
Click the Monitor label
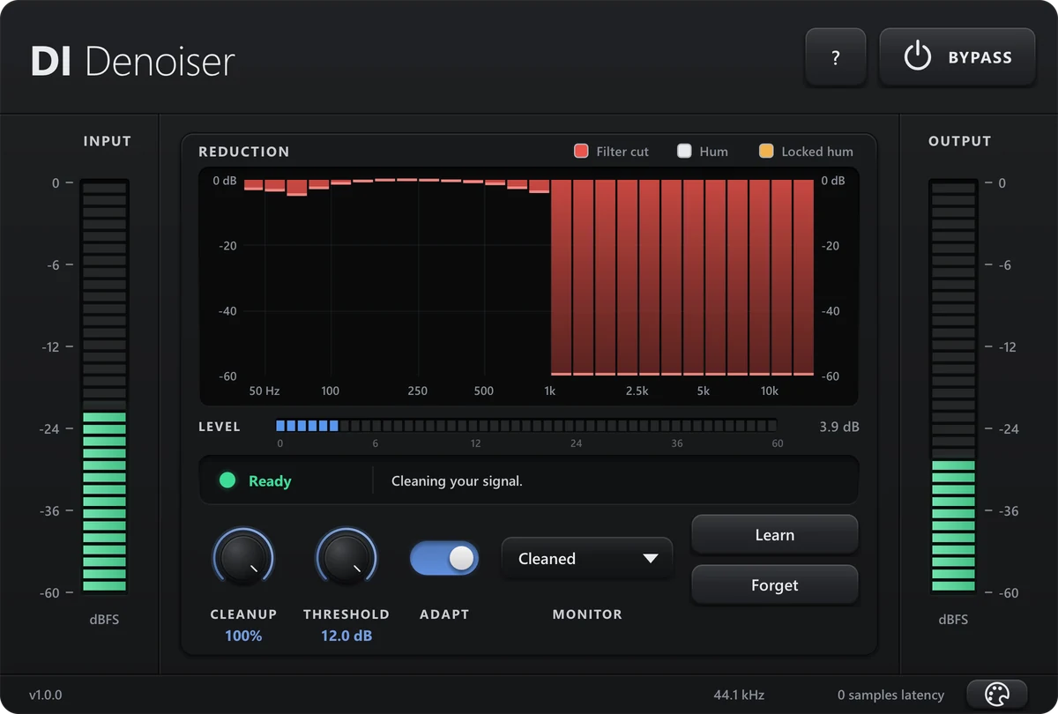click(x=587, y=614)
